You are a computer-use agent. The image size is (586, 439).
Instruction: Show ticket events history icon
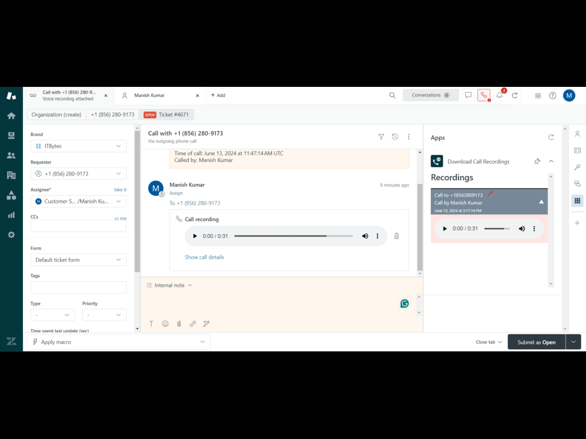[395, 137]
